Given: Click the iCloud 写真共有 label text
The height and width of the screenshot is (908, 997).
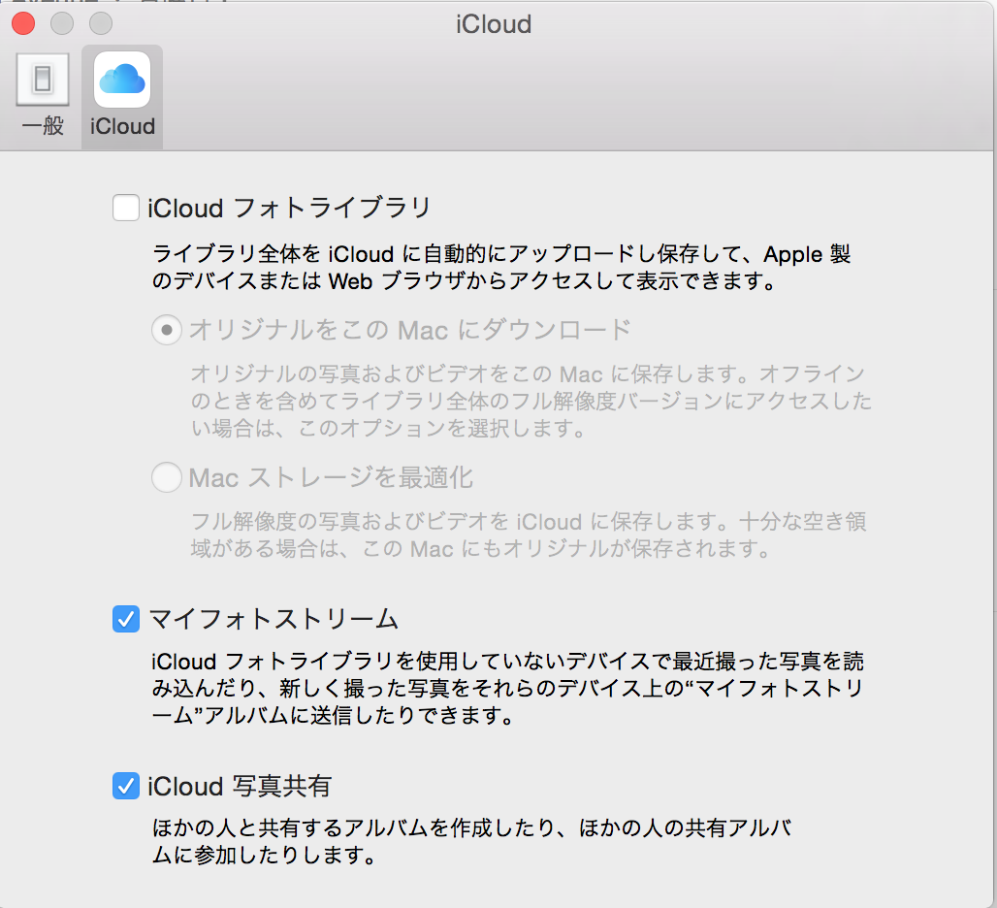Looking at the screenshot, I should pyautogui.click(x=241, y=786).
